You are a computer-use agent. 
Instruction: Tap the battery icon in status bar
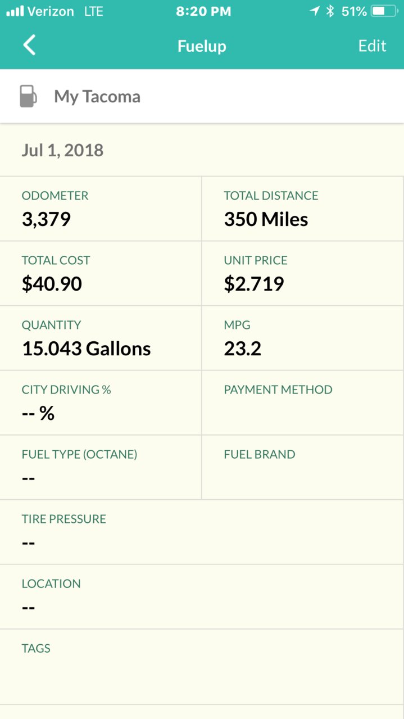[x=385, y=11]
